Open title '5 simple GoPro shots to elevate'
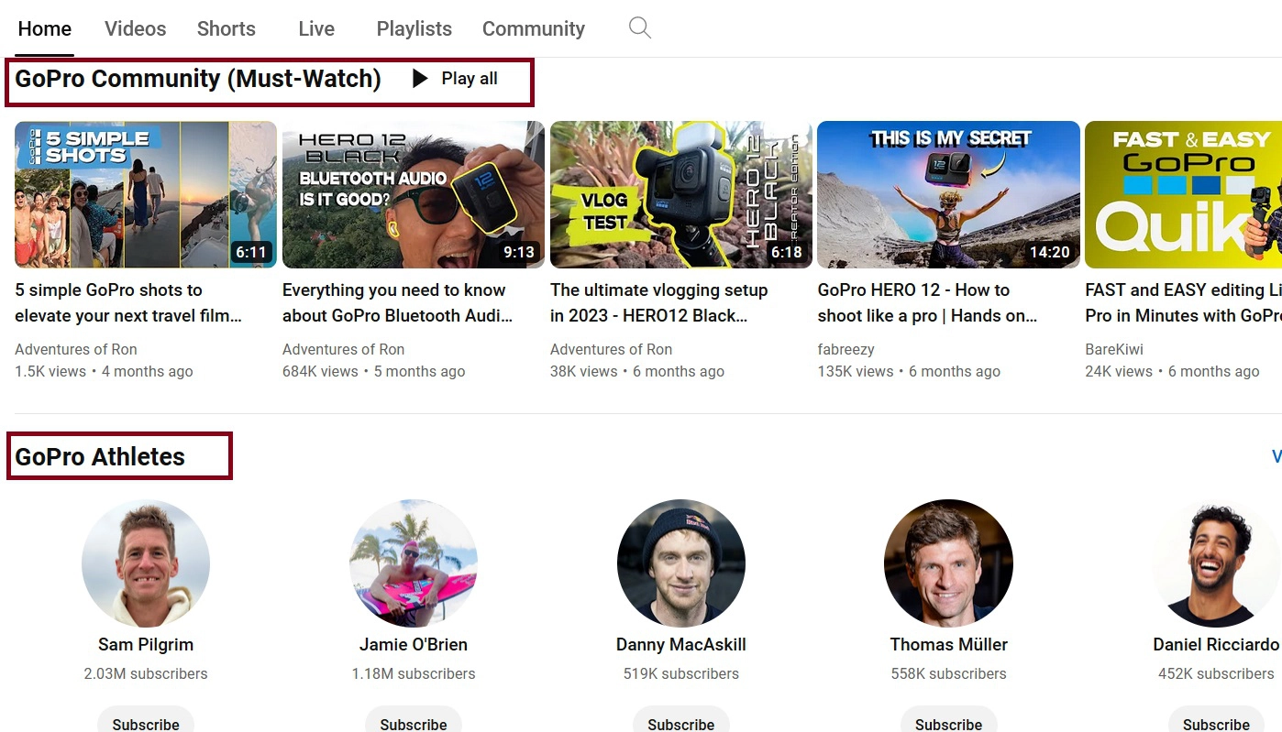 tap(128, 302)
